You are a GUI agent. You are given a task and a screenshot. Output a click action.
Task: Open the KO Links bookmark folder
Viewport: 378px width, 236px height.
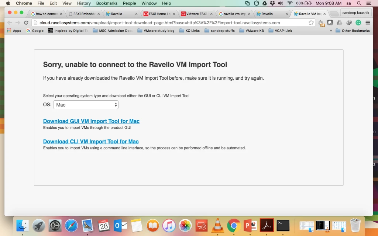point(189,31)
